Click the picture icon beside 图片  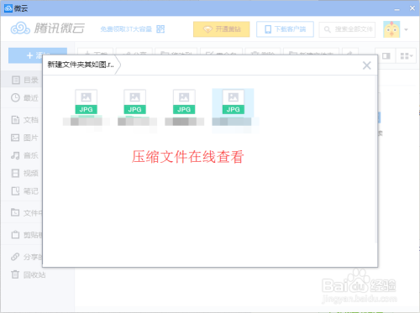coord(15,138)
